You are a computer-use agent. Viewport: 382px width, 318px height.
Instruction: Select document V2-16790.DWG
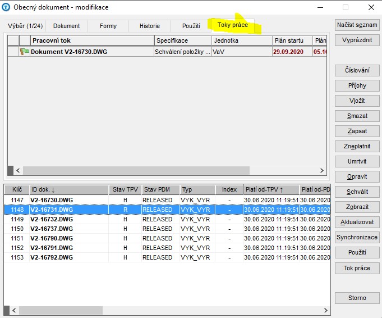(x=167, y=238)
